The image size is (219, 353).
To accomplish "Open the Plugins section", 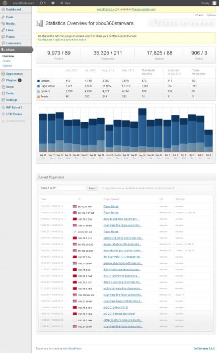I will (11, 80).
